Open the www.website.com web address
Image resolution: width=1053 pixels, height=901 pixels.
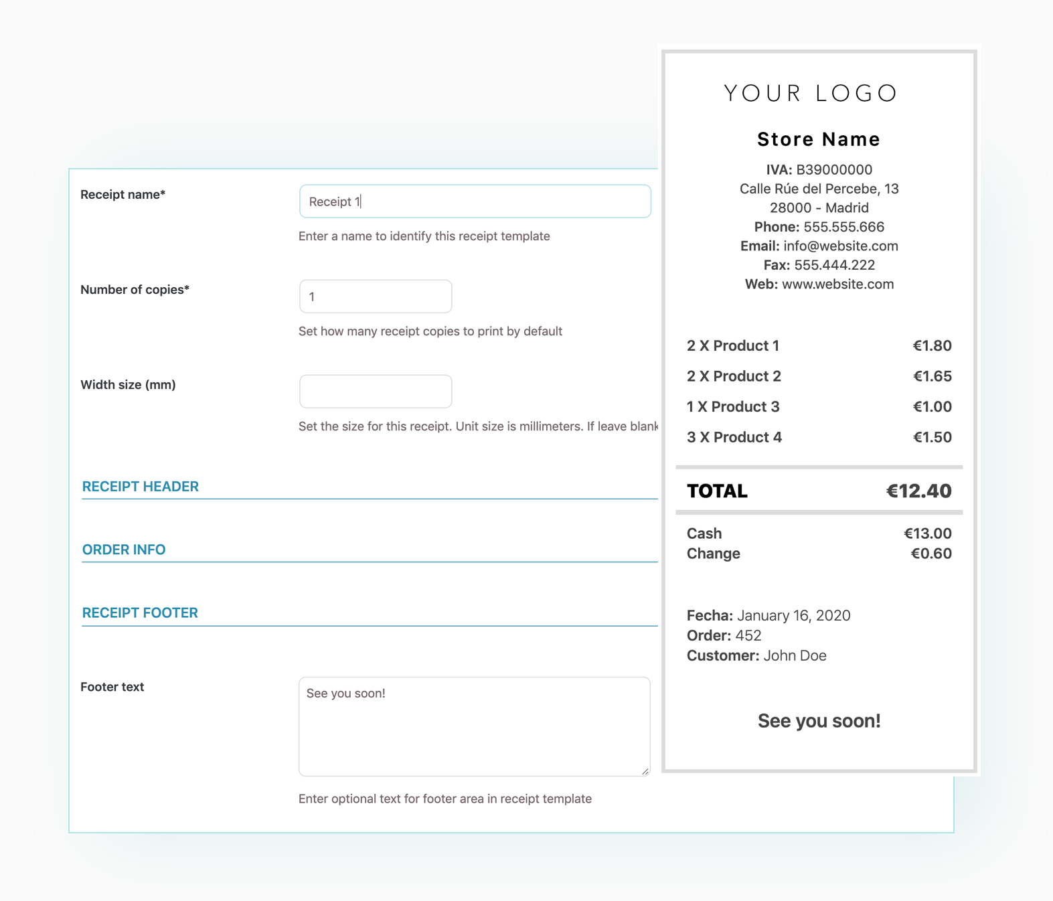(x=837, y=284)
